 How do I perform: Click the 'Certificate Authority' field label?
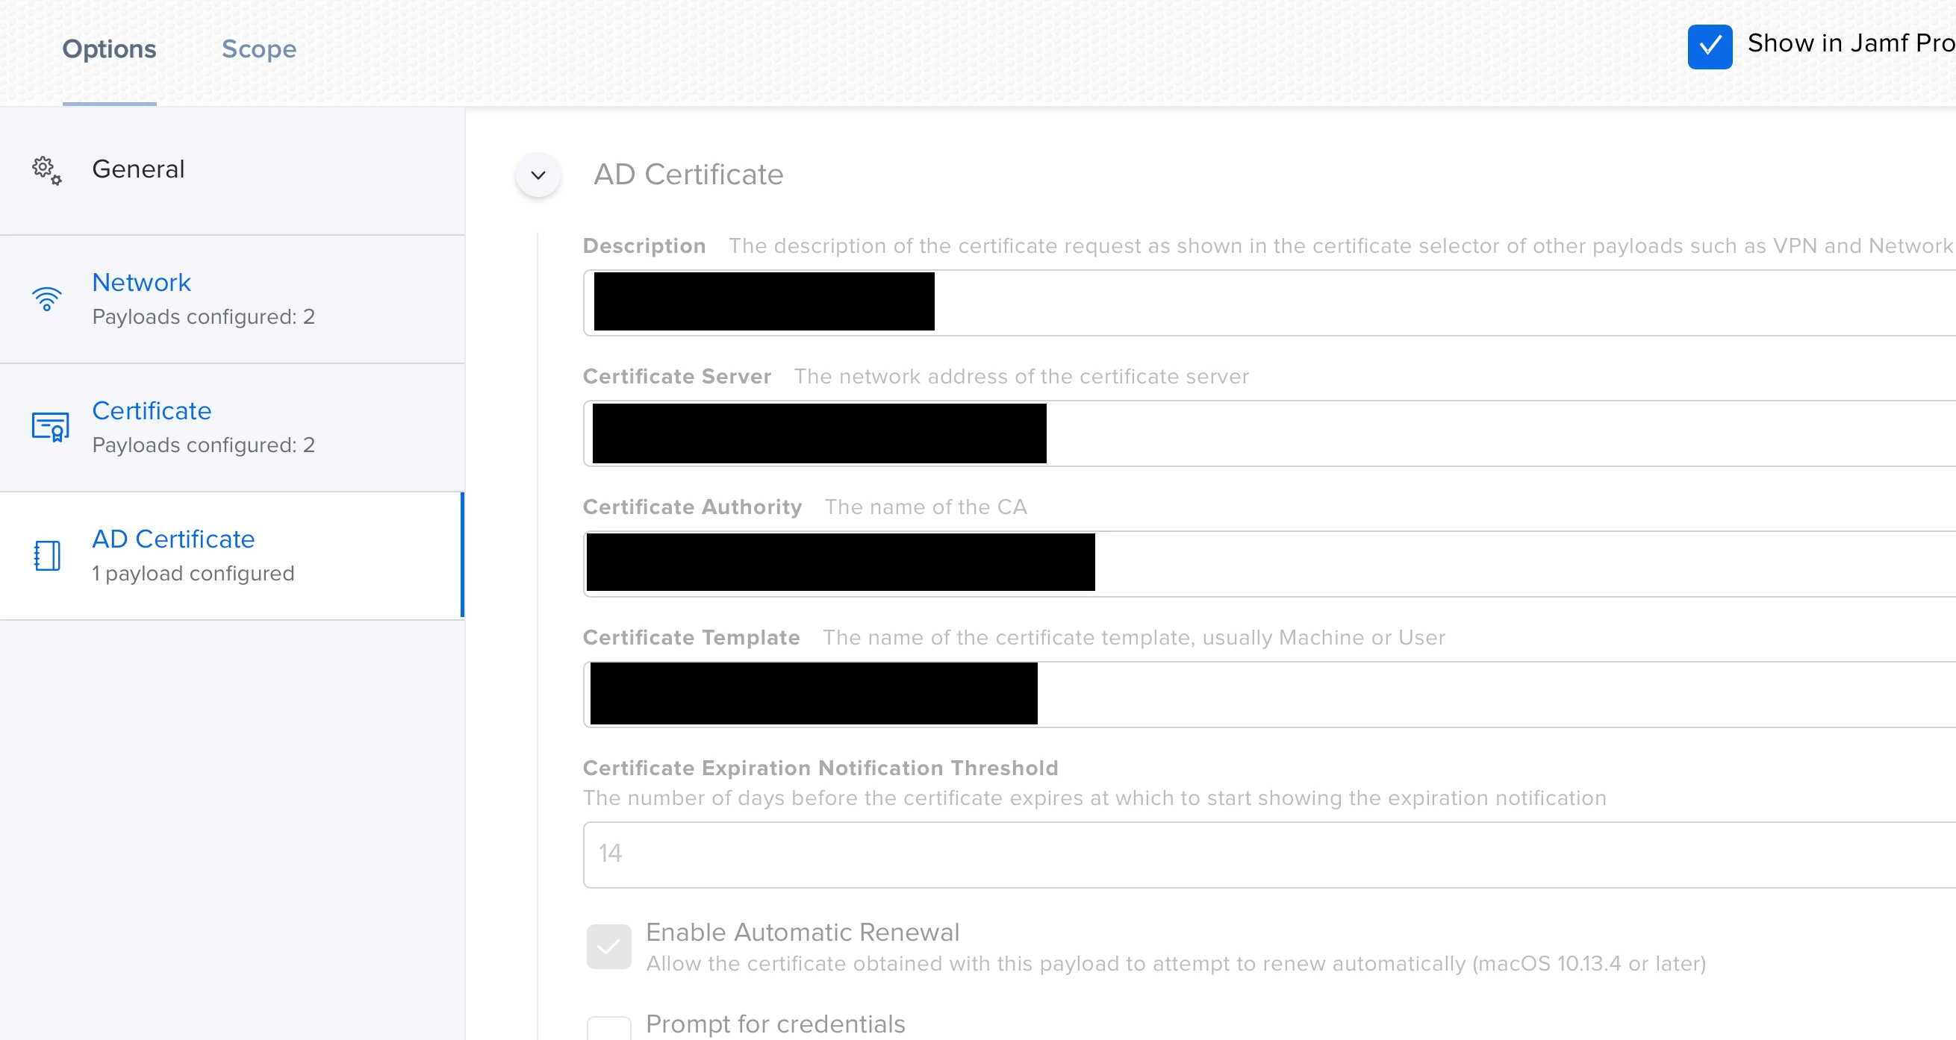point(692,507)
